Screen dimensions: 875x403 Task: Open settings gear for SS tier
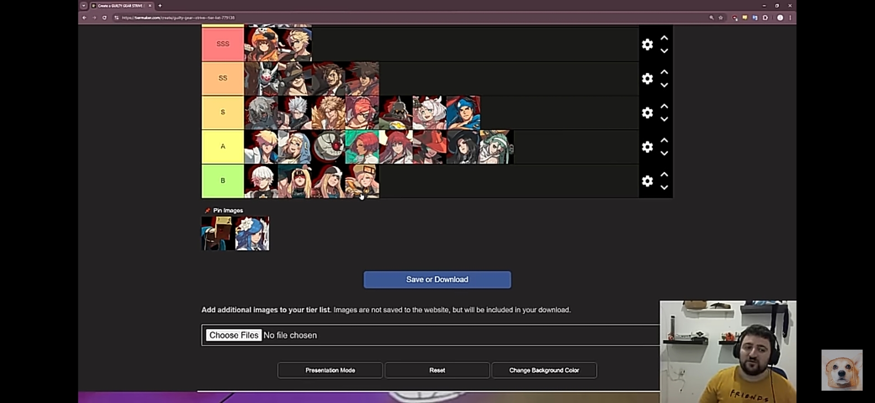pos(647,78)
